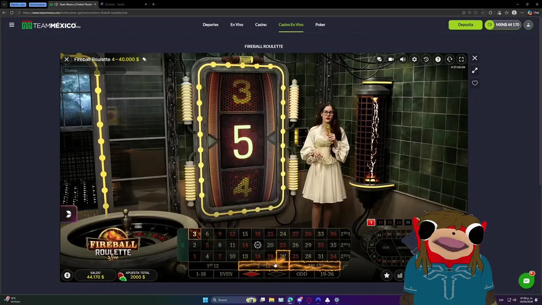Open the cashier dollar icon near Saldo

click(67, 276)
